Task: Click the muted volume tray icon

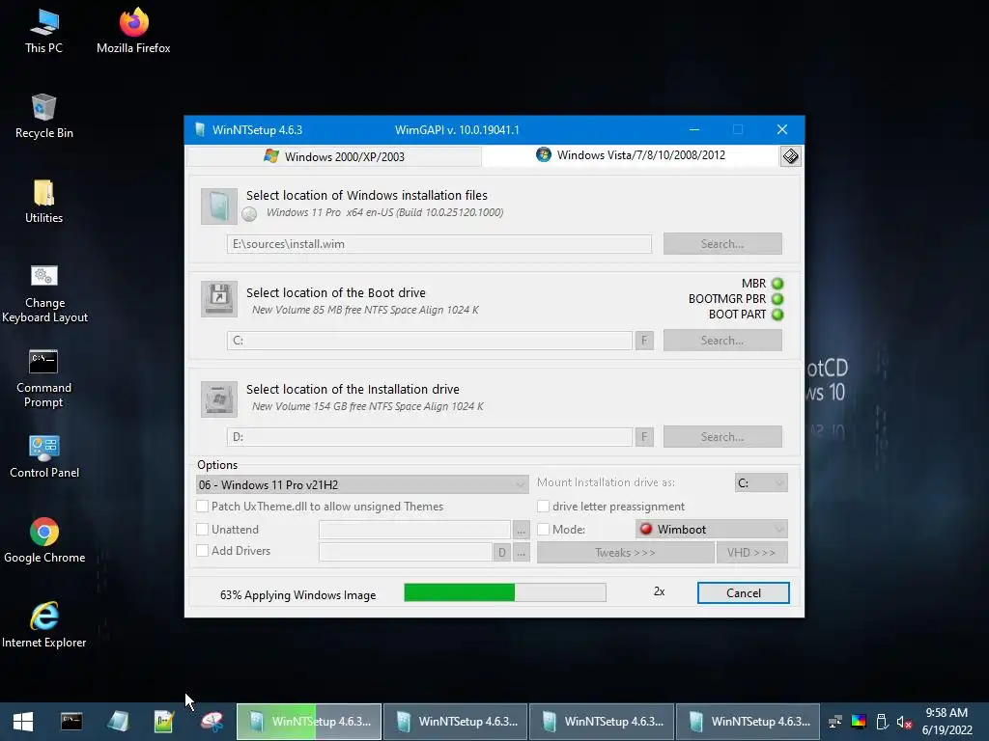Action: click(x=904, y=722)
